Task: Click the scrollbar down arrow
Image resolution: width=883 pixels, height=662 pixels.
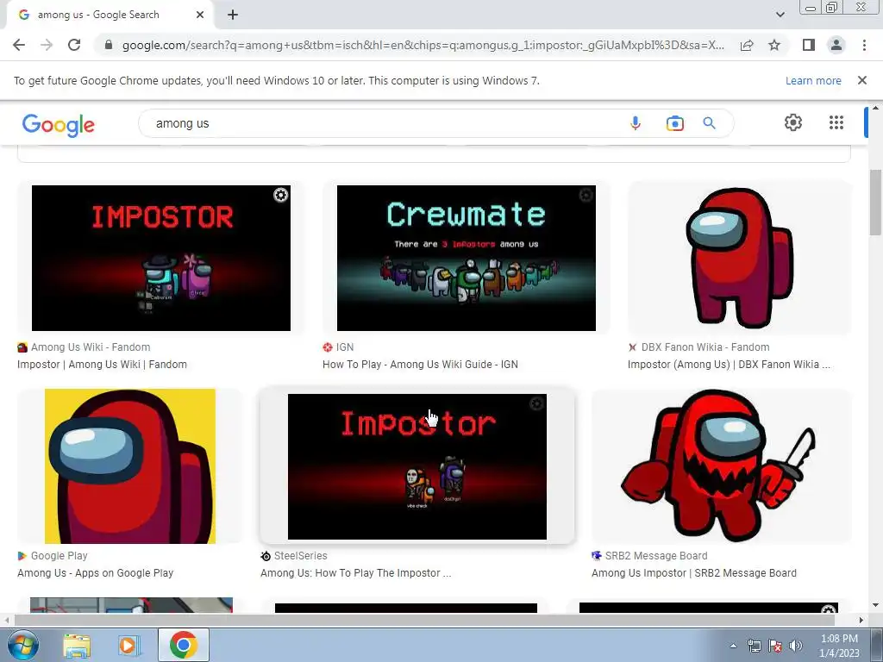Action: click(x=875, y=606)
